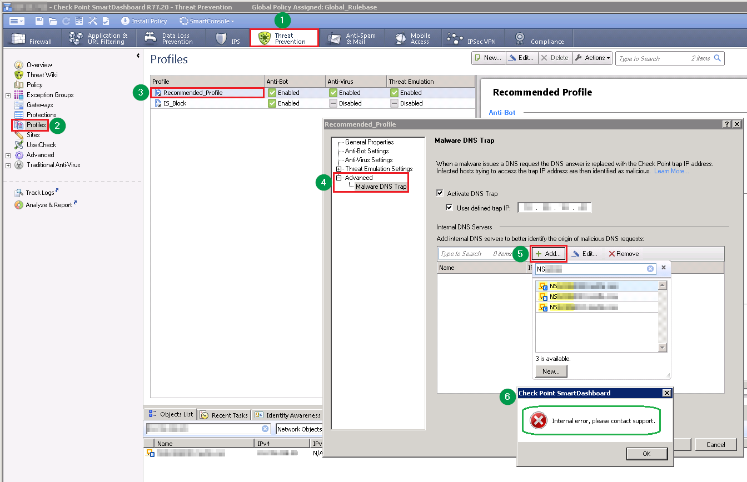Switch to the Recent Tasks tab

225,415
